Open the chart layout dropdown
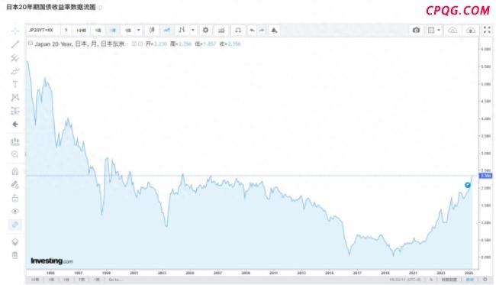Image resolution: width=496 pixels, height=285 pixels. pos(434,30)
